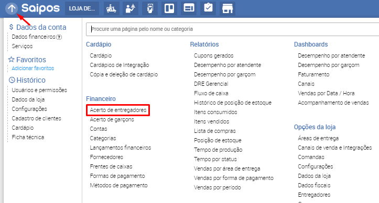This screenshot has height=203, width=379.
Task: Open Frentes de caixas
Action: coord(111,166)
